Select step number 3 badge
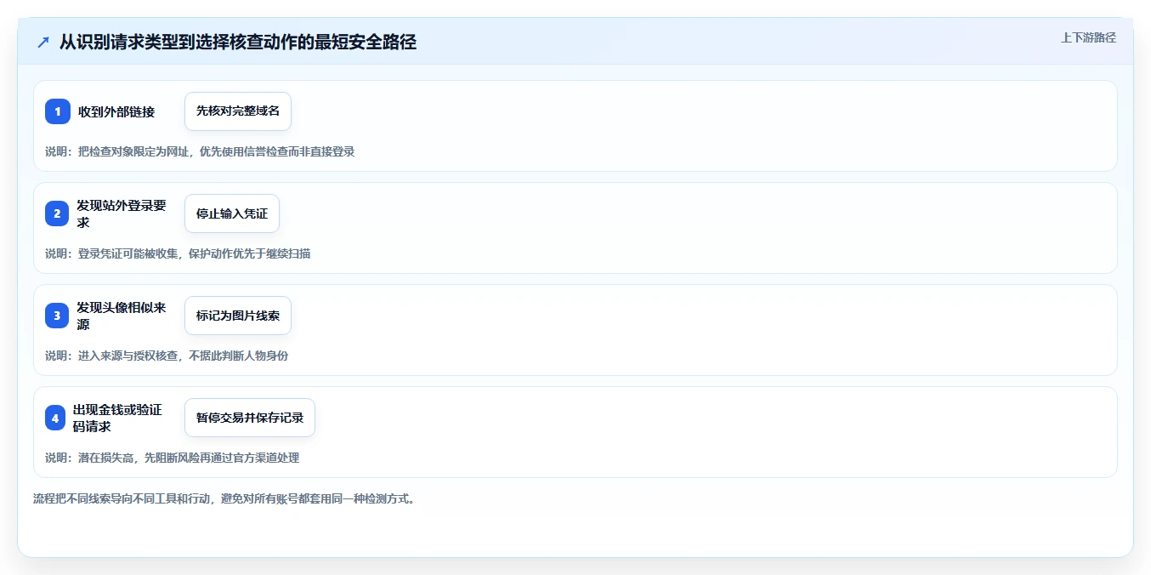The width and height of the screenshot is (1151, 575). pos(58,316)
